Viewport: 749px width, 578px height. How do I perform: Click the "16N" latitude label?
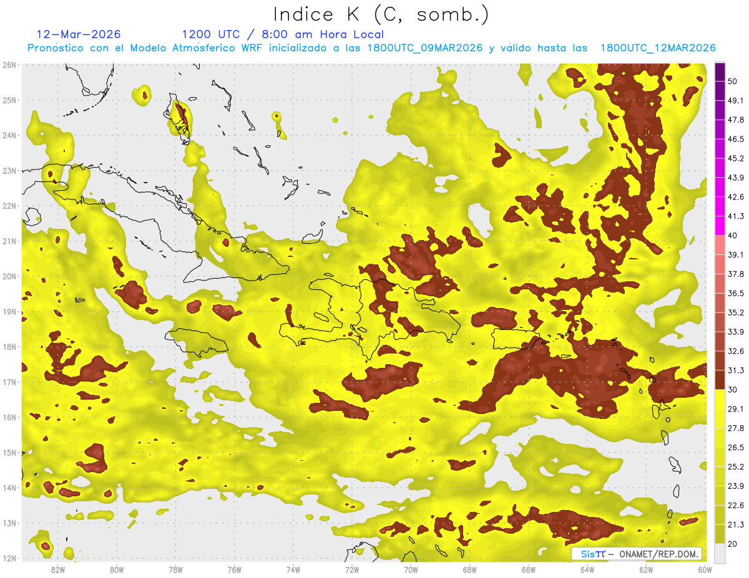[x=10, y=417]
